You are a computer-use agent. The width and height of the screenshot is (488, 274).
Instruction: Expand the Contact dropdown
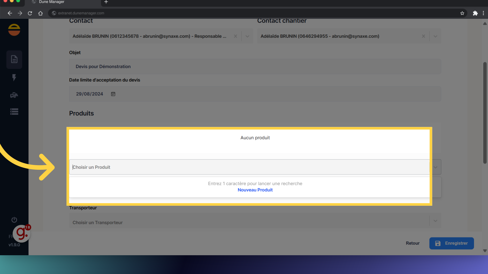click(x=247, y=36)
